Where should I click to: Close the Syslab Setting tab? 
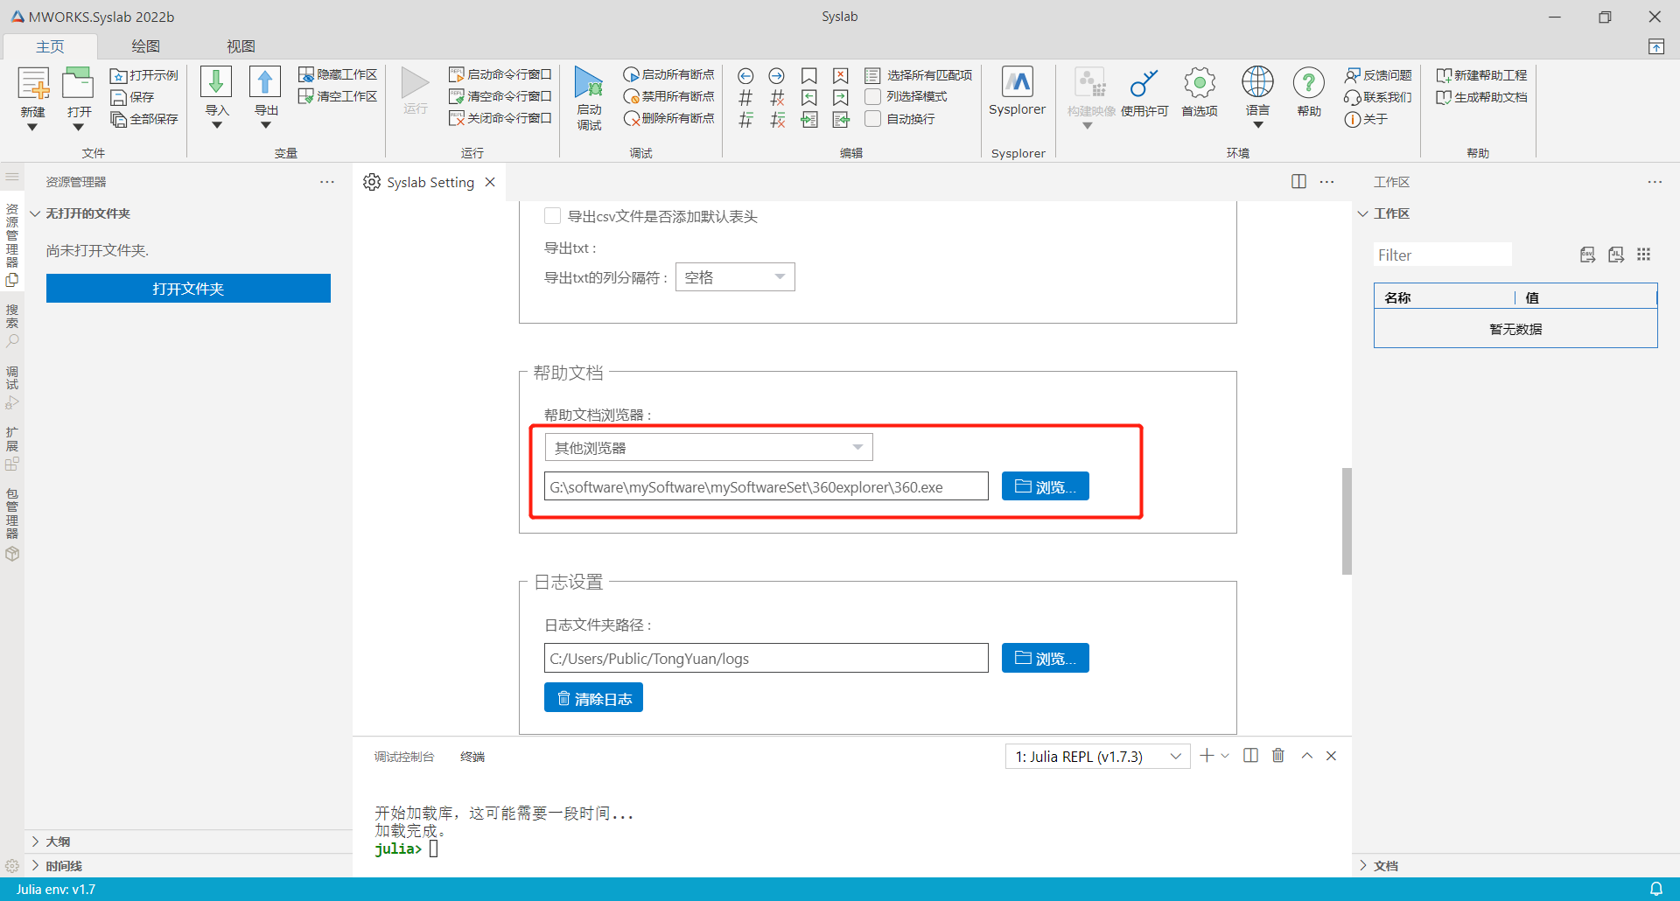click(490, 182)
